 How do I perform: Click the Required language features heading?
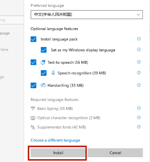[x=55, y=99]
